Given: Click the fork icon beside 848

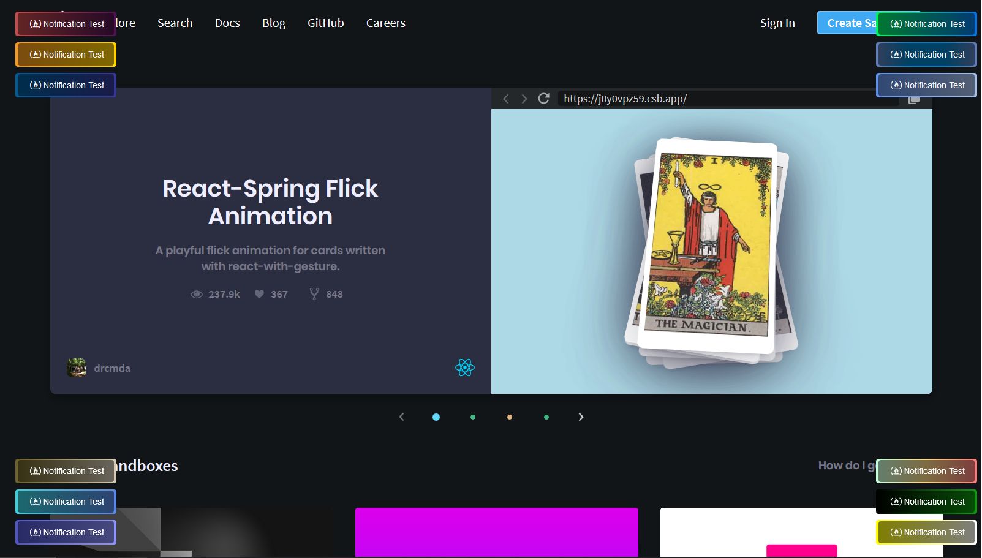Looking at the screenshot, I should coord(314,294).
